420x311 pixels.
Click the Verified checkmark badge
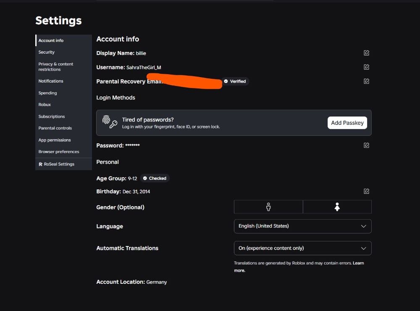coord(235,81)
